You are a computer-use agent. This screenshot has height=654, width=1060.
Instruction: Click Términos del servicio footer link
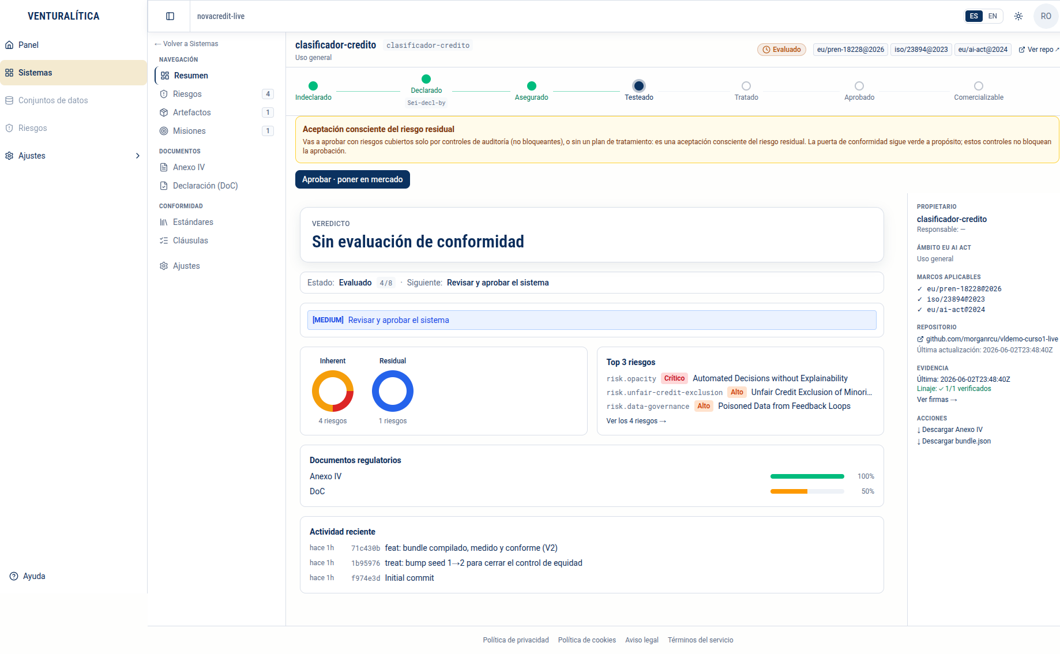[x=700, y=640]
